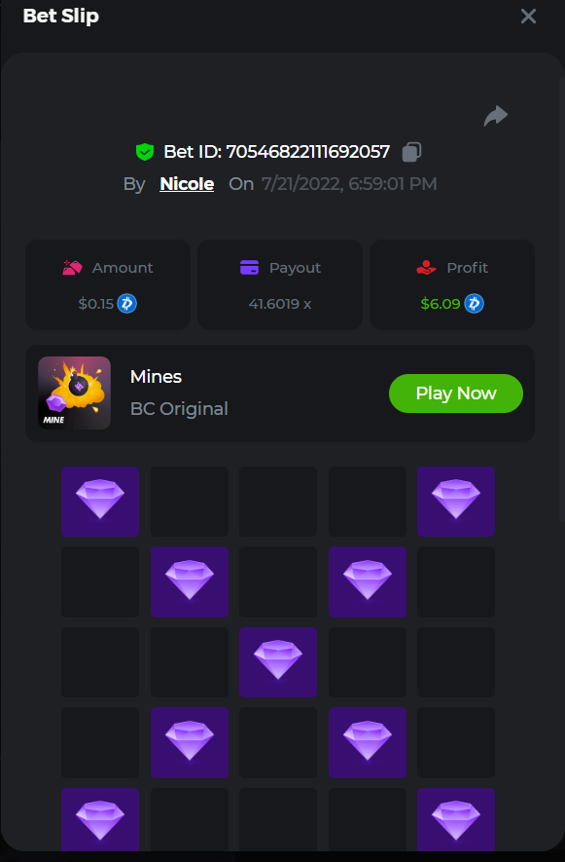The height and width of the screenshot is (862, 565).
Task: Click the share arrow icon
Action: (496, 116)
